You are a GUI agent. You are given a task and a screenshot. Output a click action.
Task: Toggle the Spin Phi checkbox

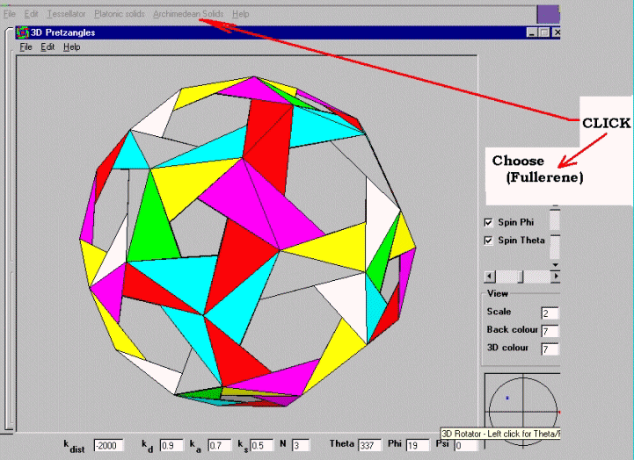click(x=489, y=223)
